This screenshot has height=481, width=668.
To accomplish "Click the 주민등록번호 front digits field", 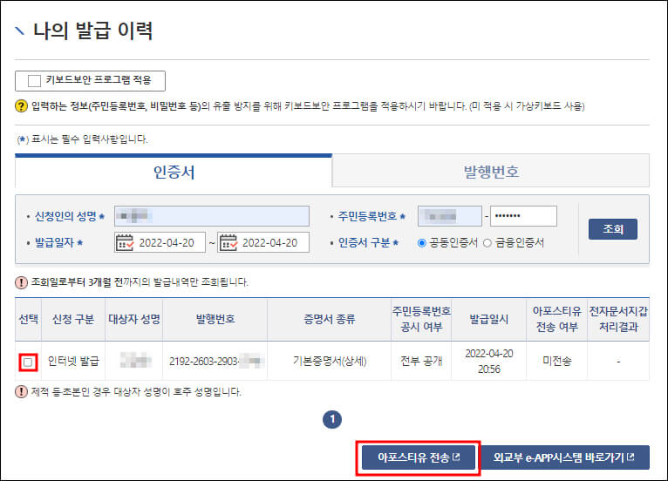I will 450,216.
